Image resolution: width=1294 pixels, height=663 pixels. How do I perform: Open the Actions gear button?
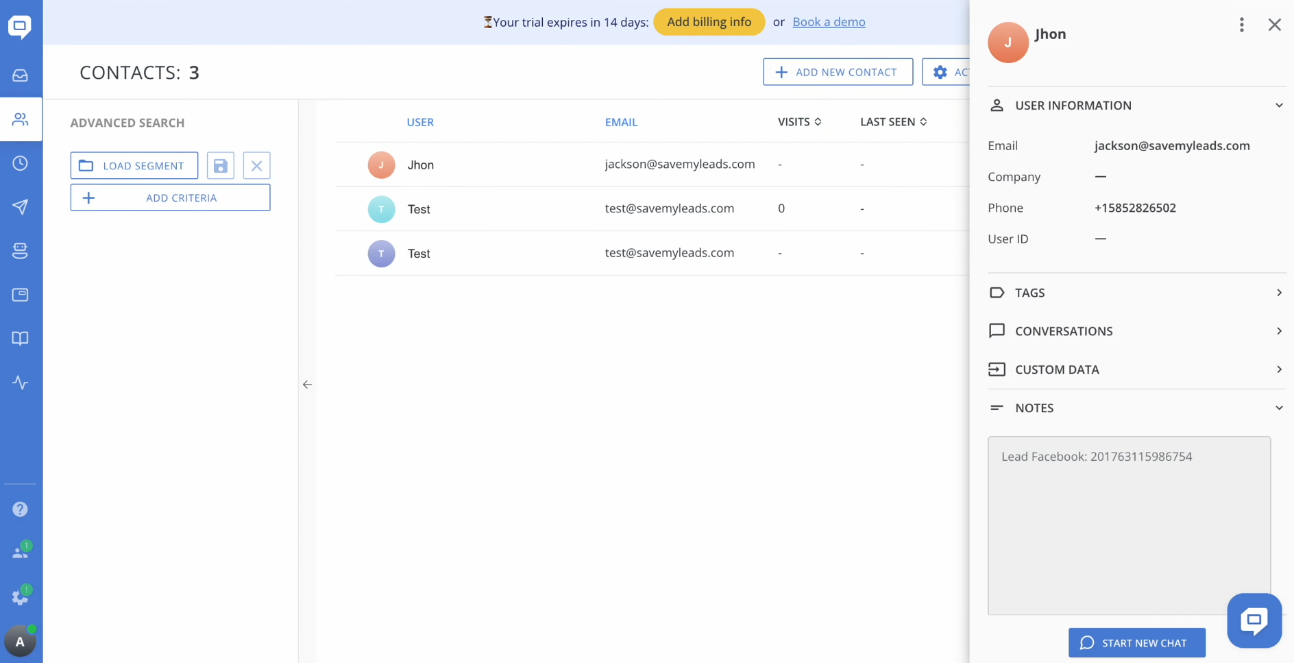point(947,72)
